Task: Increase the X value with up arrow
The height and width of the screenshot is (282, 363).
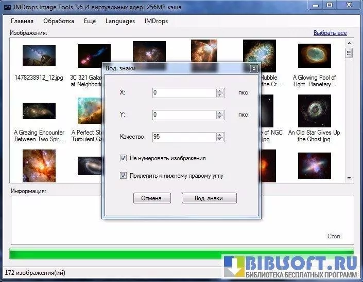Action: click(x=220, y=90)
